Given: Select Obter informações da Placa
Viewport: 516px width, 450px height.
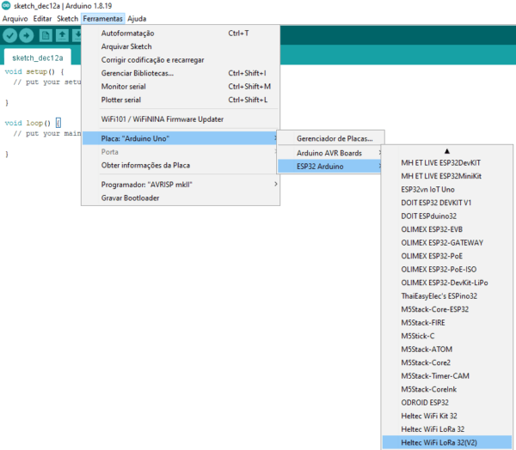Looking at the screenshot, I should coord(181,165).
